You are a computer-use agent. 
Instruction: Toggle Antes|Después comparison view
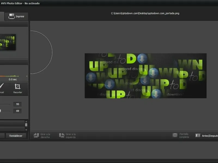click(207, 136)
